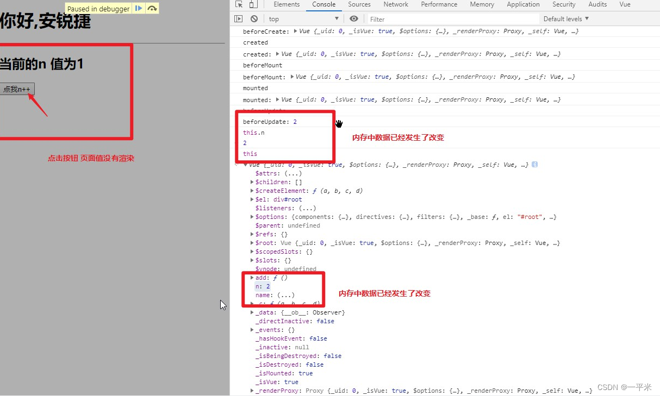Expand the $options property
This screenshot has width=660, height=396.
tap(252, 217)
